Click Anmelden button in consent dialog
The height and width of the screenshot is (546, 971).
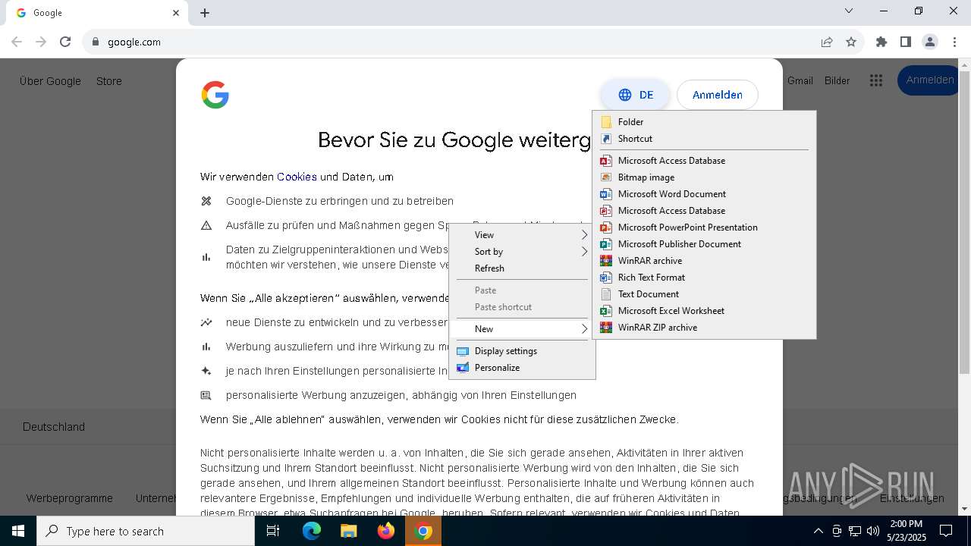pyautogui.click(x=718, y=95)
